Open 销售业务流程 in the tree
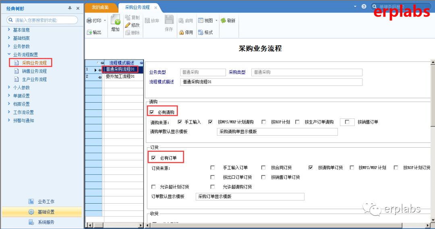This screenshot has height=229, width=435. tap(34, 71)
